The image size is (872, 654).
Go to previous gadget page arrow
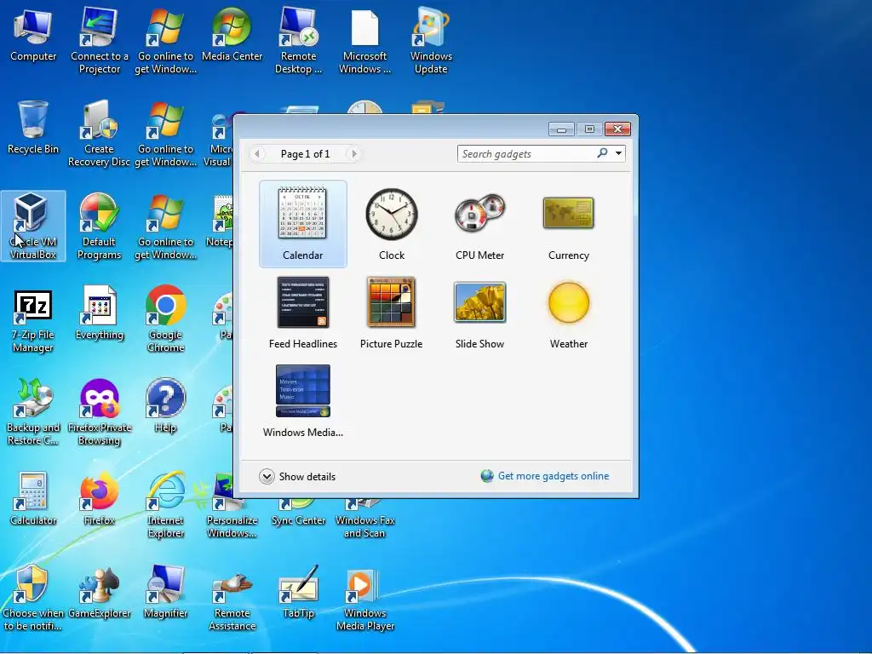(x=257, y=153)
